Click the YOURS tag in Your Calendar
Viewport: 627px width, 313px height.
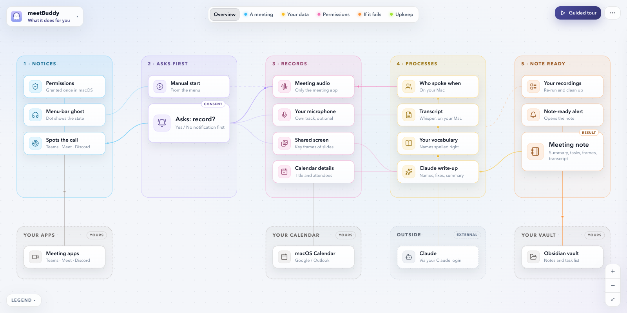tap(346, 235)
